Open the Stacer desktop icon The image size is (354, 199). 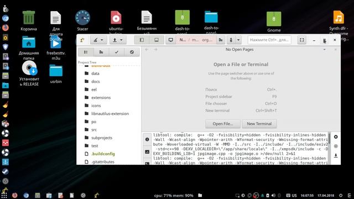82,21
